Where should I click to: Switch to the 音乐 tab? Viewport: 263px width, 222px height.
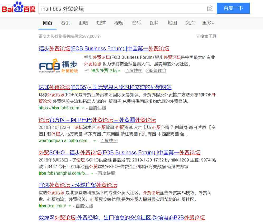pyautogui.click(x=137, y=23)
